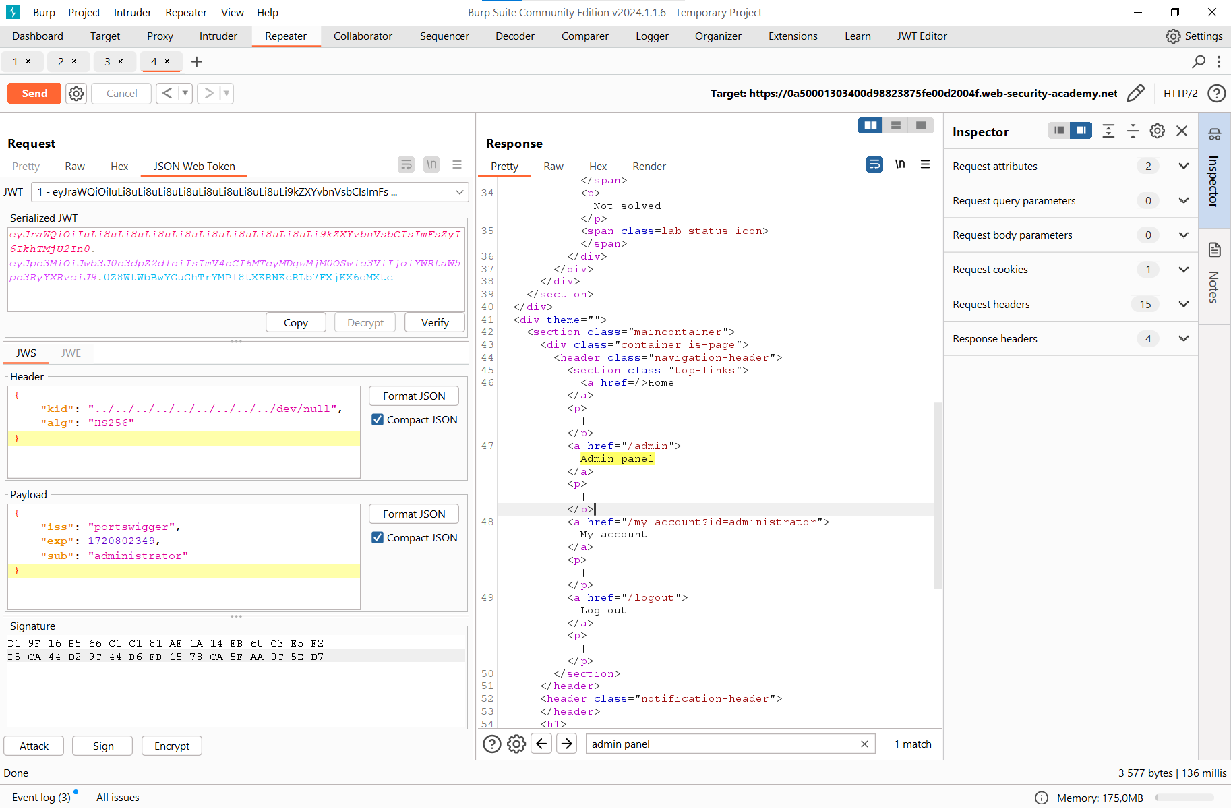Image resolution: width=1231 pixels, height=809 pixels.
Task: Select side-by-side layout view
Action: [x=870, y=125]
